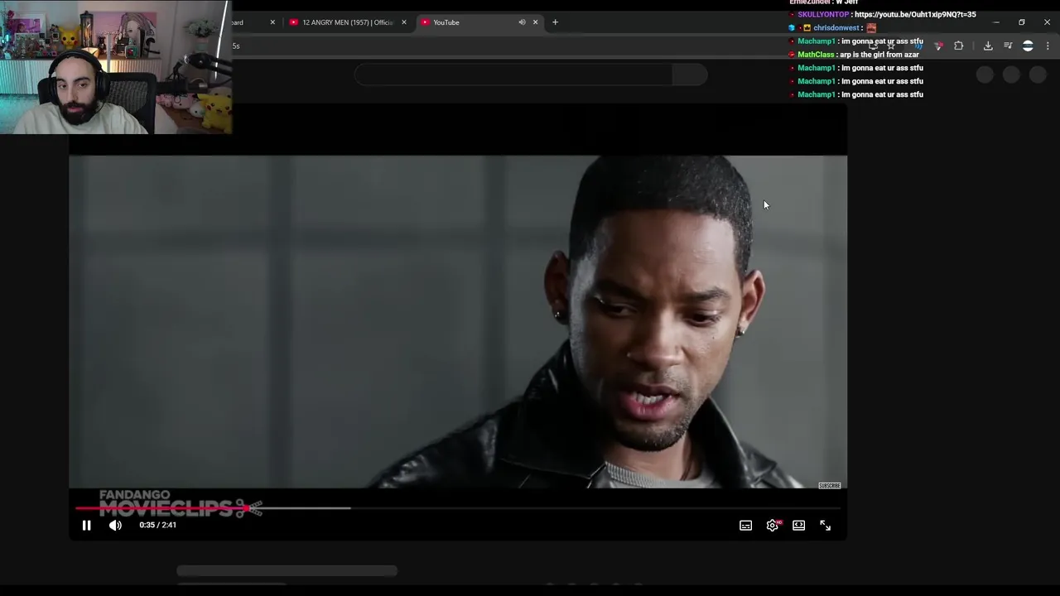The image size is (1060, 596).
Task: Open the browser extensions puzzle icon
Action: click(958, 46)
